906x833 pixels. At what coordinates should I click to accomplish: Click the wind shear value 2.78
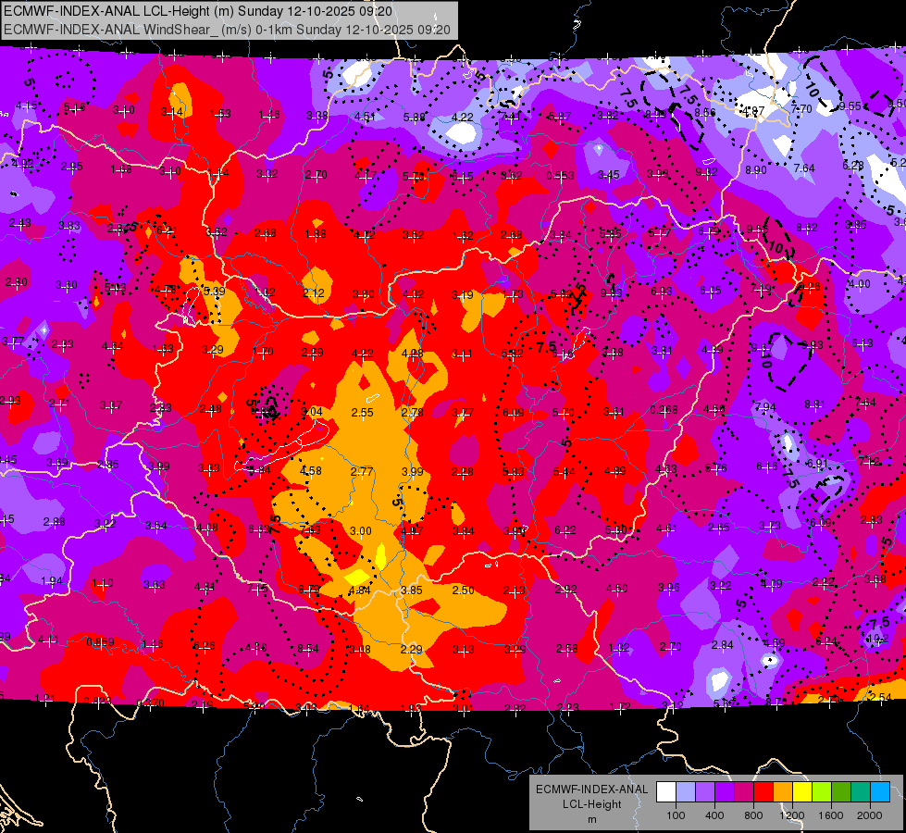click(413, 412)
